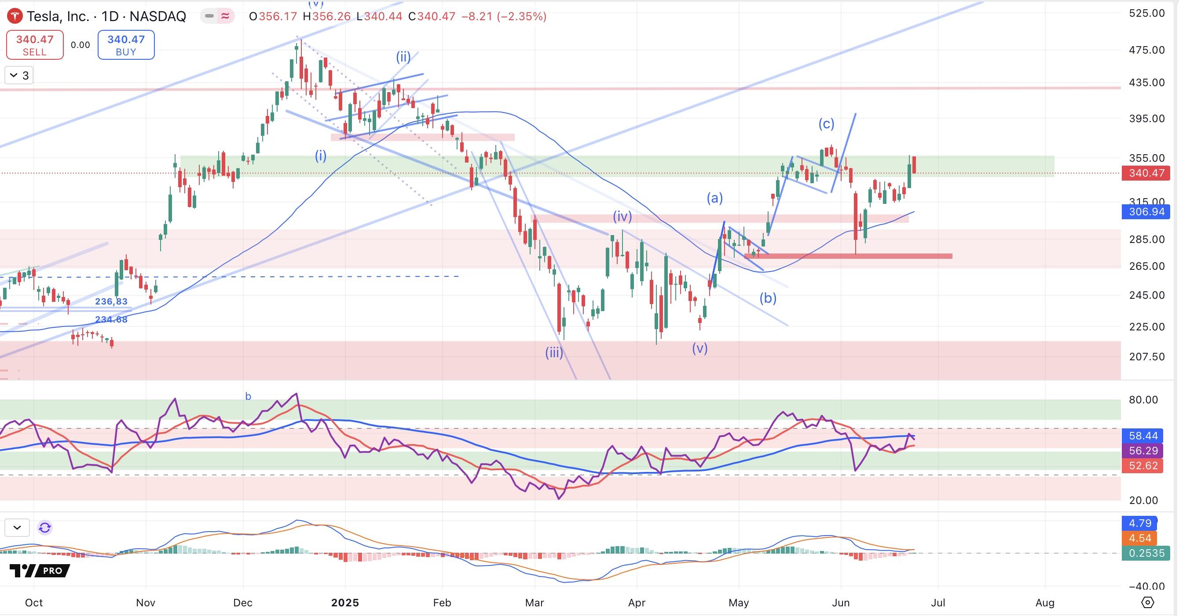Click the red 340.47 SELL button
The width and height of the screenshot is (1179, 616).
[x=35, y=45]
